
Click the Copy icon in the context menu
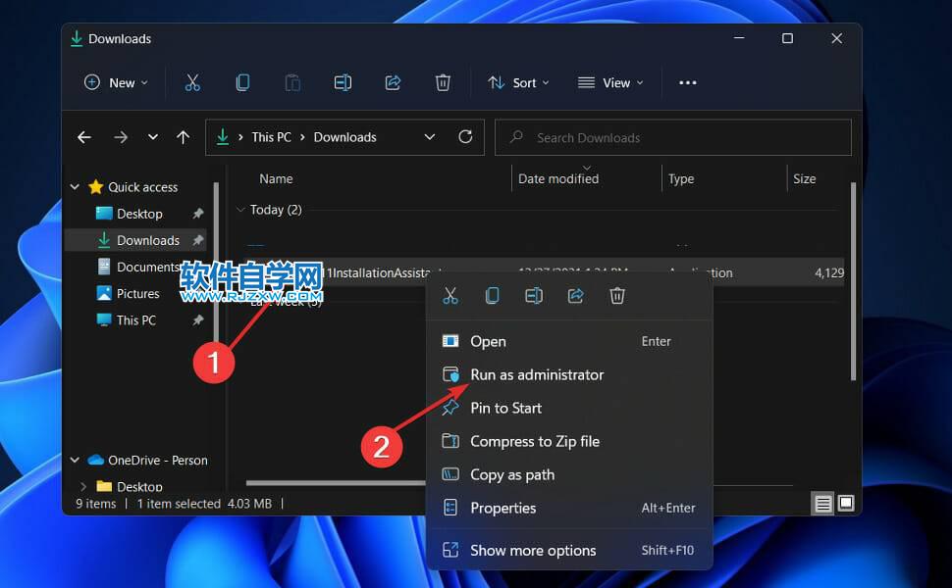[493, 296]
